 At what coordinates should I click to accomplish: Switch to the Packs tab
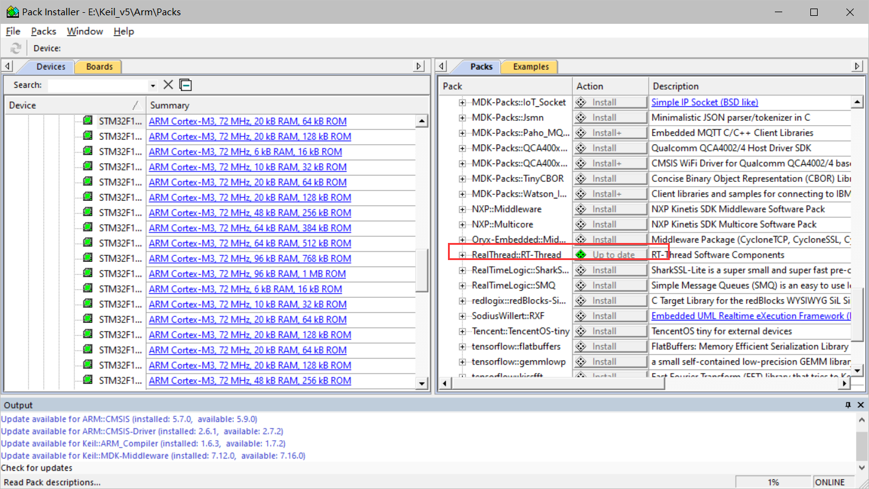point(481,67)
